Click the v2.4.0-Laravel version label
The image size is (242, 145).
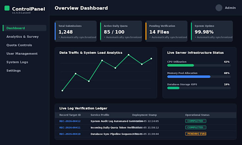[21, 13]
